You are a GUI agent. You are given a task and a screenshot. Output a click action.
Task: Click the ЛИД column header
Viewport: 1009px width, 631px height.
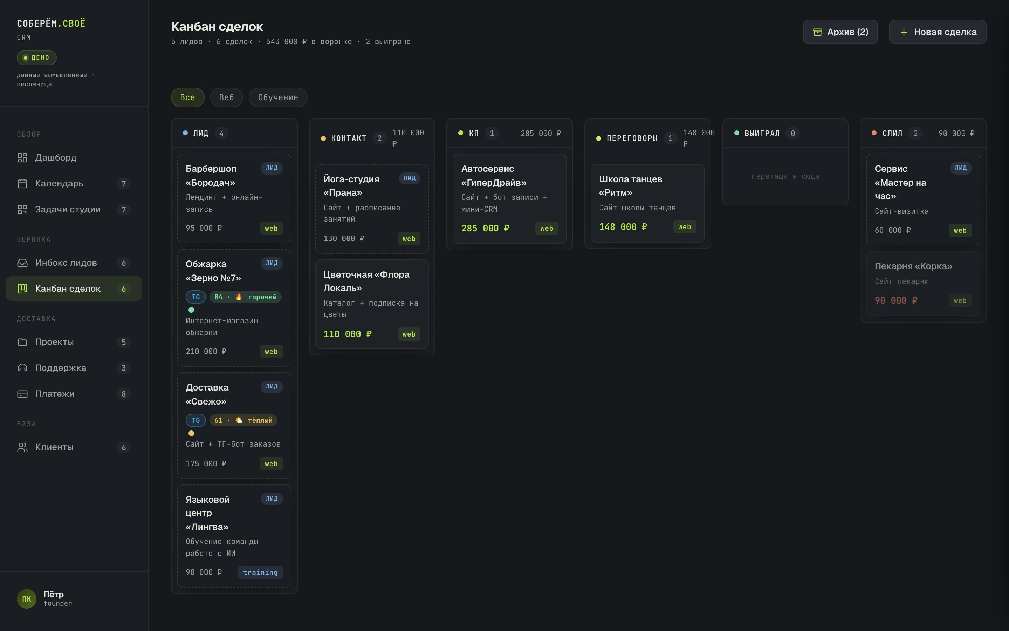click(x=234, y=134)
